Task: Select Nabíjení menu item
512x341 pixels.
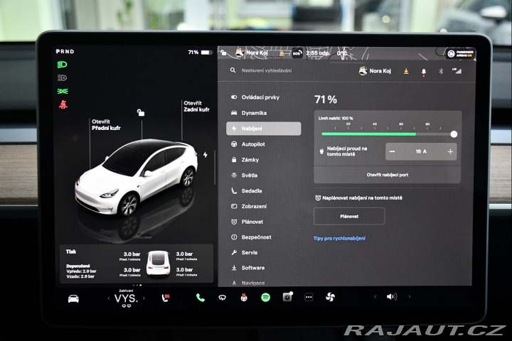Action: click(264, 129)
